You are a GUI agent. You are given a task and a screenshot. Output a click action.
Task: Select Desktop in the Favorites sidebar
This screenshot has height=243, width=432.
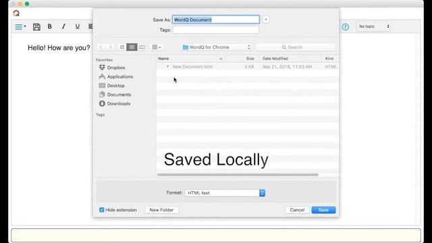click(x=112, y=86)
